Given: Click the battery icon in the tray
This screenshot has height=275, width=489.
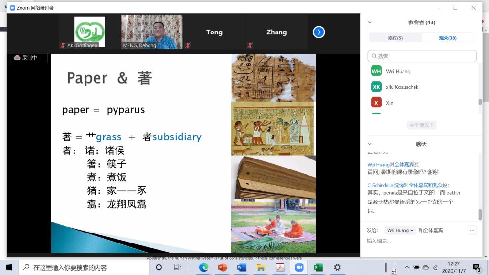Looking at the screenshot, I should click(416, 267).
